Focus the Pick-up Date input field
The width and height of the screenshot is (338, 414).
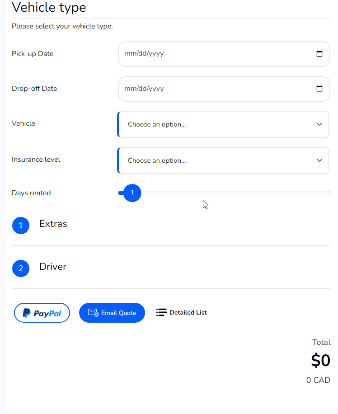(224, 54)
